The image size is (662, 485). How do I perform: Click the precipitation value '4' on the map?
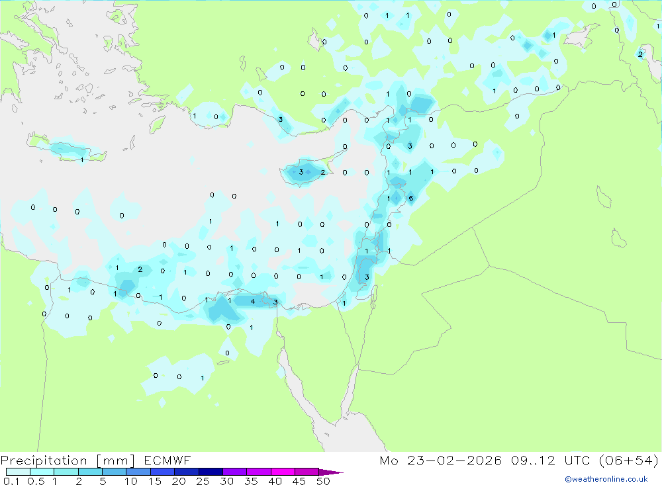[x=252, y=301]
